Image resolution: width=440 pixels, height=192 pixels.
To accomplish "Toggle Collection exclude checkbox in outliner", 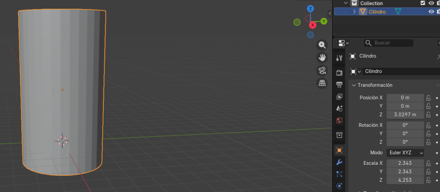I will (423, 3).
